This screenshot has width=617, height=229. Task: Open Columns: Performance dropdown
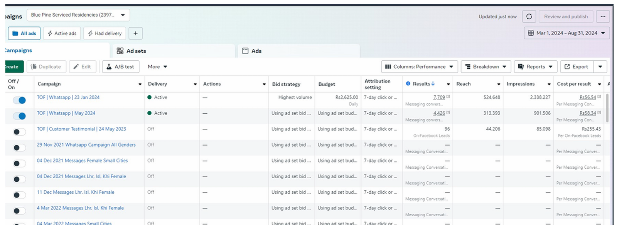[420, 66]
